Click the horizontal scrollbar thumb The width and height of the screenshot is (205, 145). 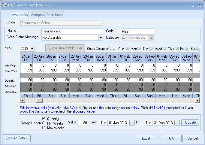39,101
